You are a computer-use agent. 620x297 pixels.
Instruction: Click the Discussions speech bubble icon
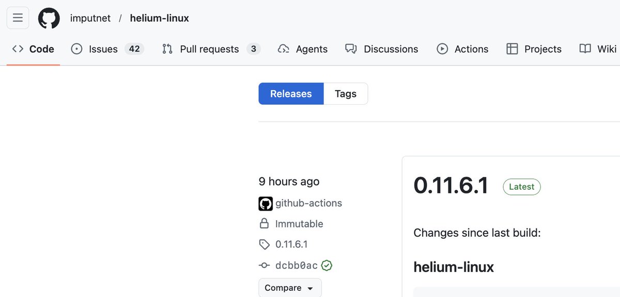pos(351,49)
